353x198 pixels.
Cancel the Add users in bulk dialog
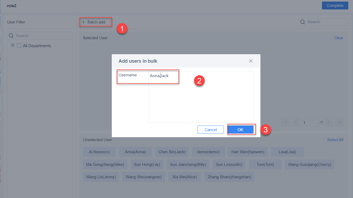[x=210, y=130]
